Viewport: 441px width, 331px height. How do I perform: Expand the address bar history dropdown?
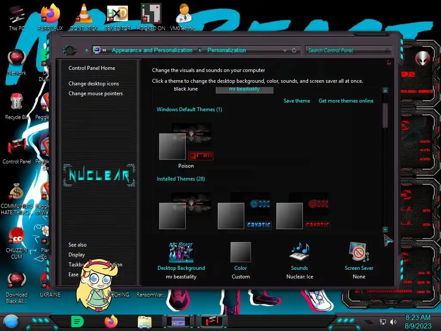tap(285, 50)
